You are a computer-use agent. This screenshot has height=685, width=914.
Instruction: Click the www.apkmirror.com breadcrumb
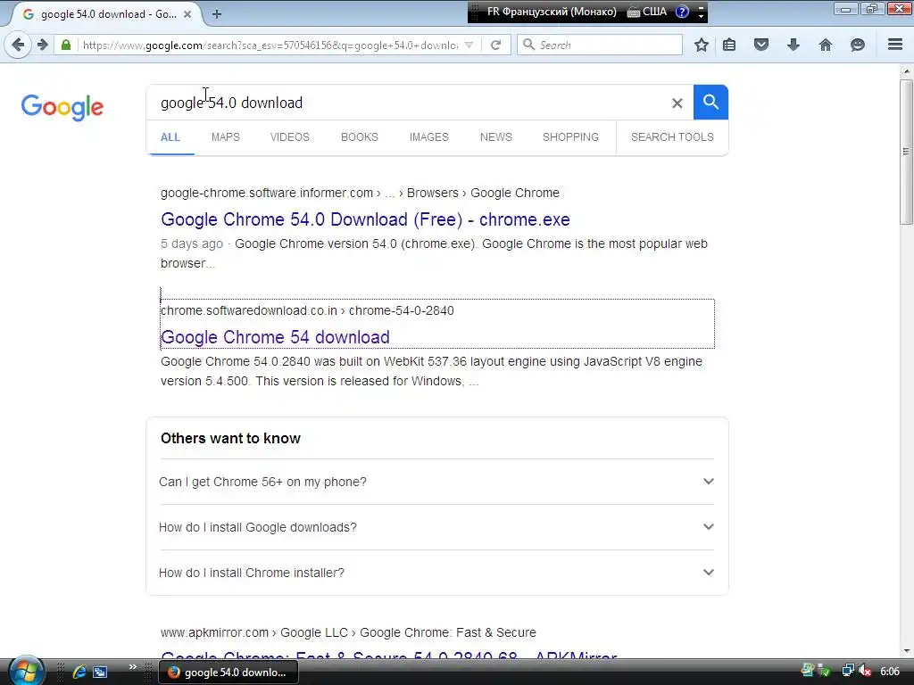(x=214, y=632)
